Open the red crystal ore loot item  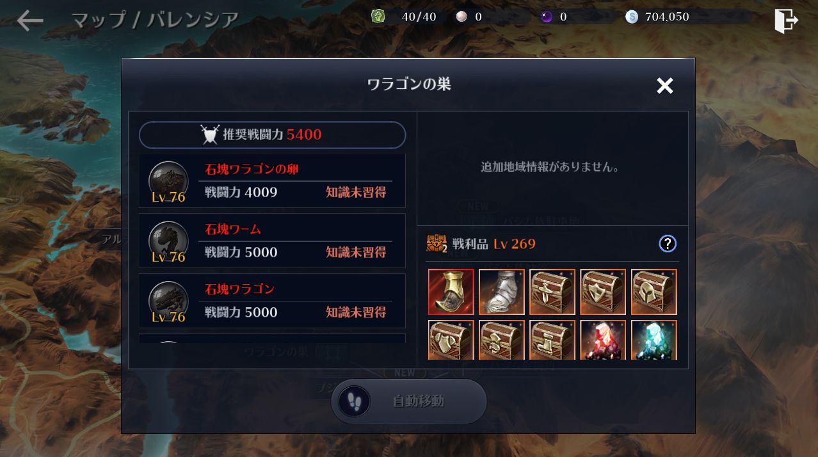[x=604, y=340]
